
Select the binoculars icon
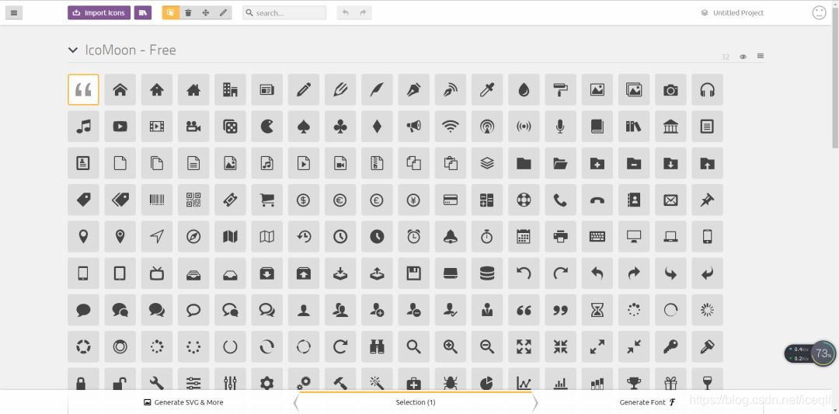tap(377, 346)
